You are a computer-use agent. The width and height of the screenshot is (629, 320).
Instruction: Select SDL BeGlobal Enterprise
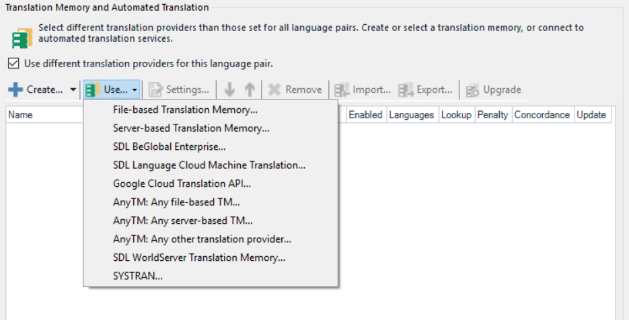click(x=211, y=147)
